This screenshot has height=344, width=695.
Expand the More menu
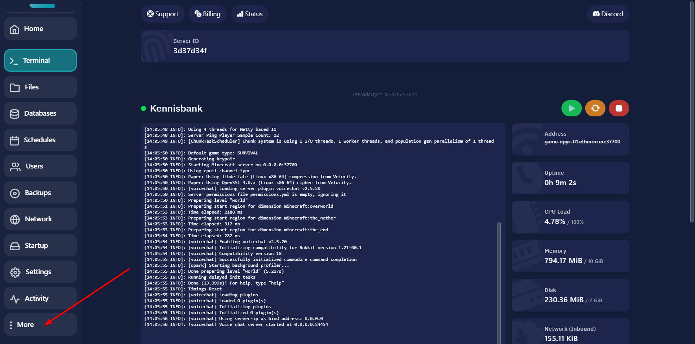(40, 325)
